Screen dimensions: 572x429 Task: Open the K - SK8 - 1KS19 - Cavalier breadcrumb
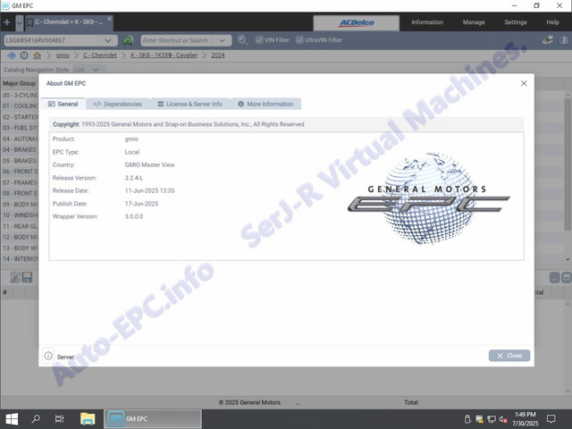[164, 55]
